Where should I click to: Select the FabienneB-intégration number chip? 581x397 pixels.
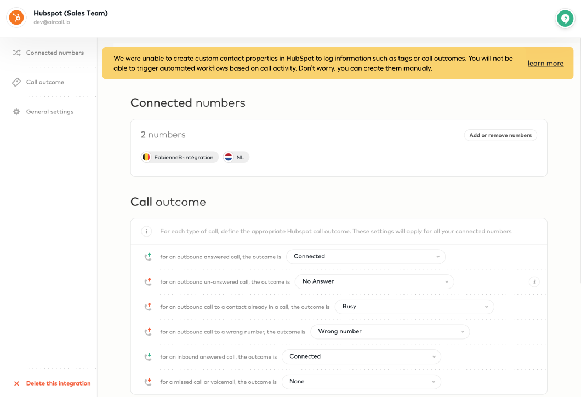(x=179, y=157)
